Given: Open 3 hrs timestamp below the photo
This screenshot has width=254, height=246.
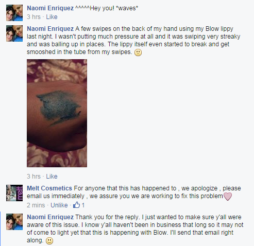Looking at the screenshot, I should point(33,177).
